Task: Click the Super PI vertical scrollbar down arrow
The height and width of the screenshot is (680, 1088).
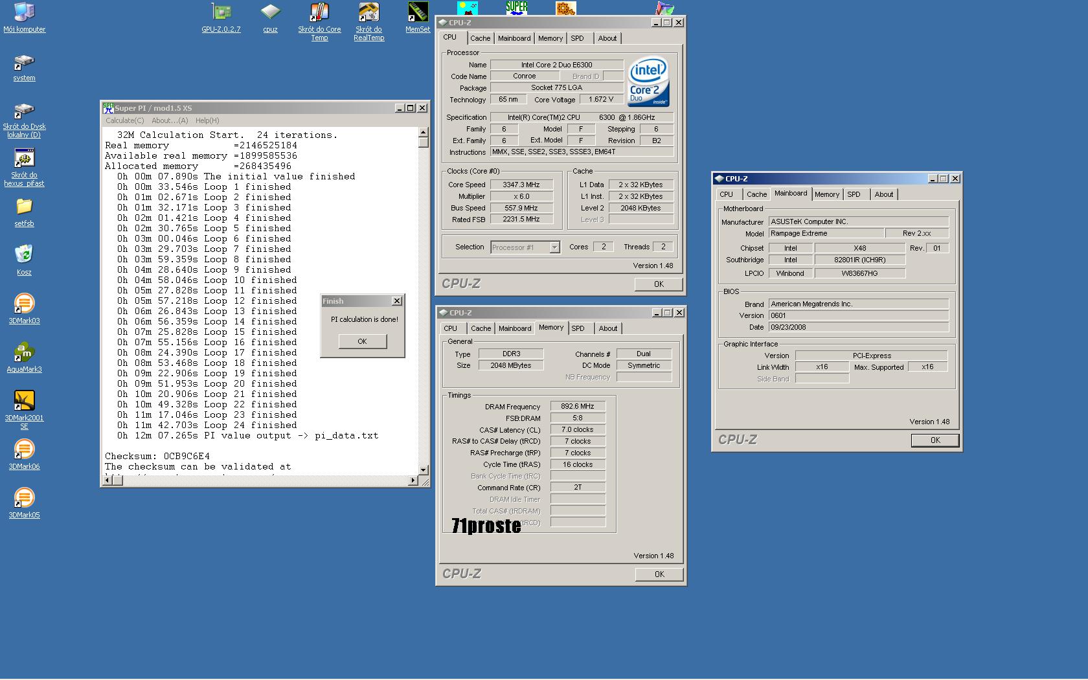Action: (423, 470)
